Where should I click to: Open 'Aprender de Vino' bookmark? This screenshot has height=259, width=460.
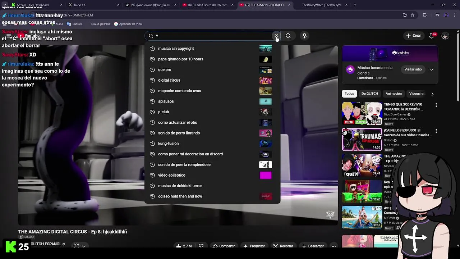(x=128, y=24)
